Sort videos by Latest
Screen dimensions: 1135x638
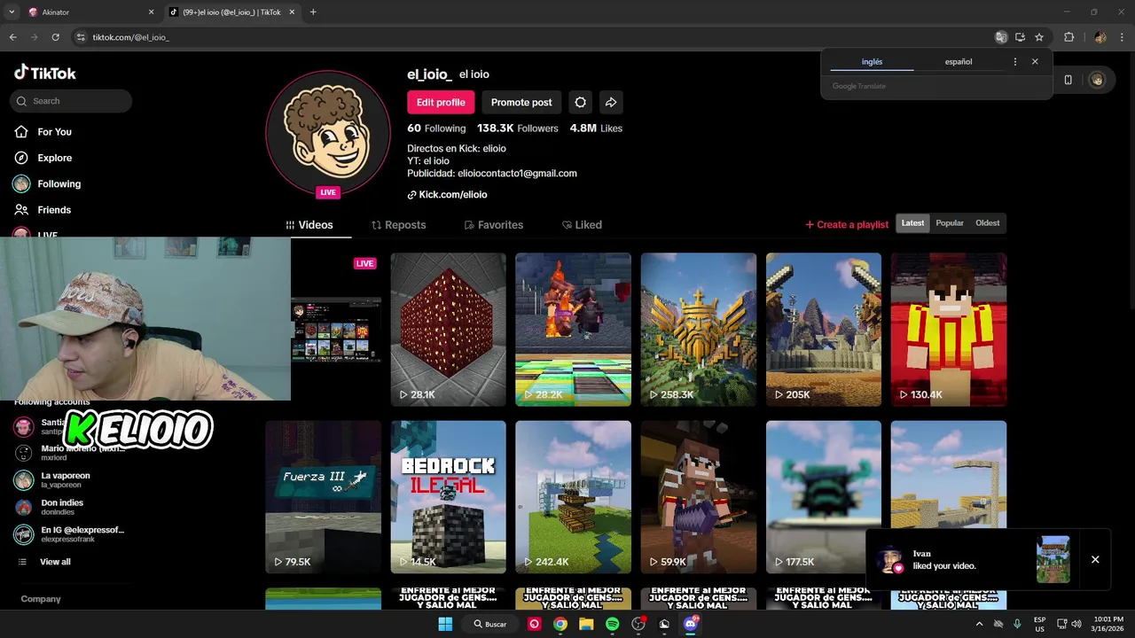coord(913,223)
